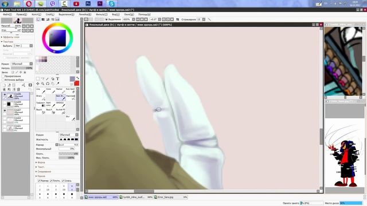Select the rectangular selection tool
The width and height of the screenshot is (367, 206).
pos(38,79)
